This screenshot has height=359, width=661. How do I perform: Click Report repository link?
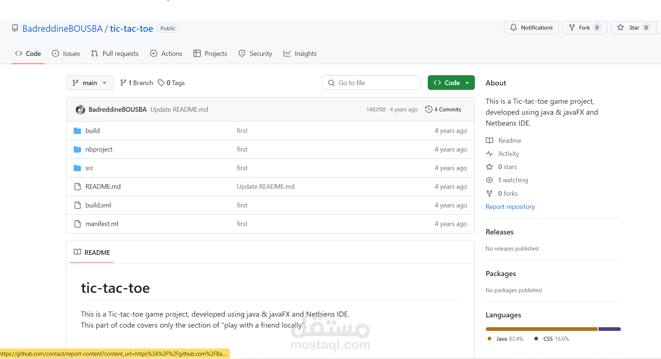click(x=510, y=207)
